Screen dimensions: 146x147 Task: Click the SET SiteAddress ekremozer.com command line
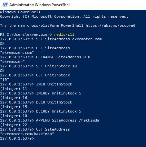coord(51,39)
